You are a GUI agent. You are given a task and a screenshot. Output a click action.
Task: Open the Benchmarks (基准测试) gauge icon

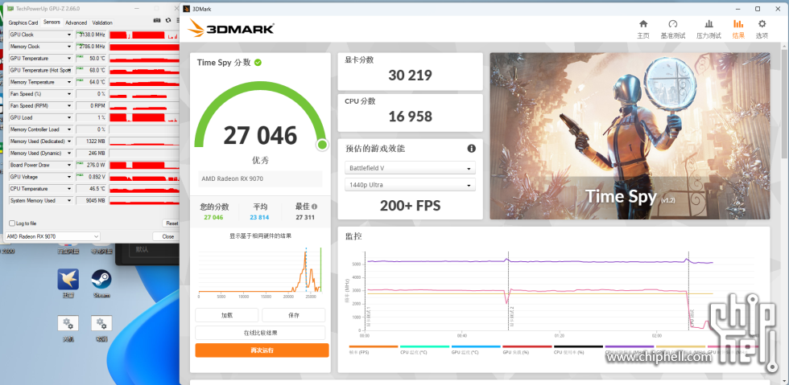click(673, 24)
